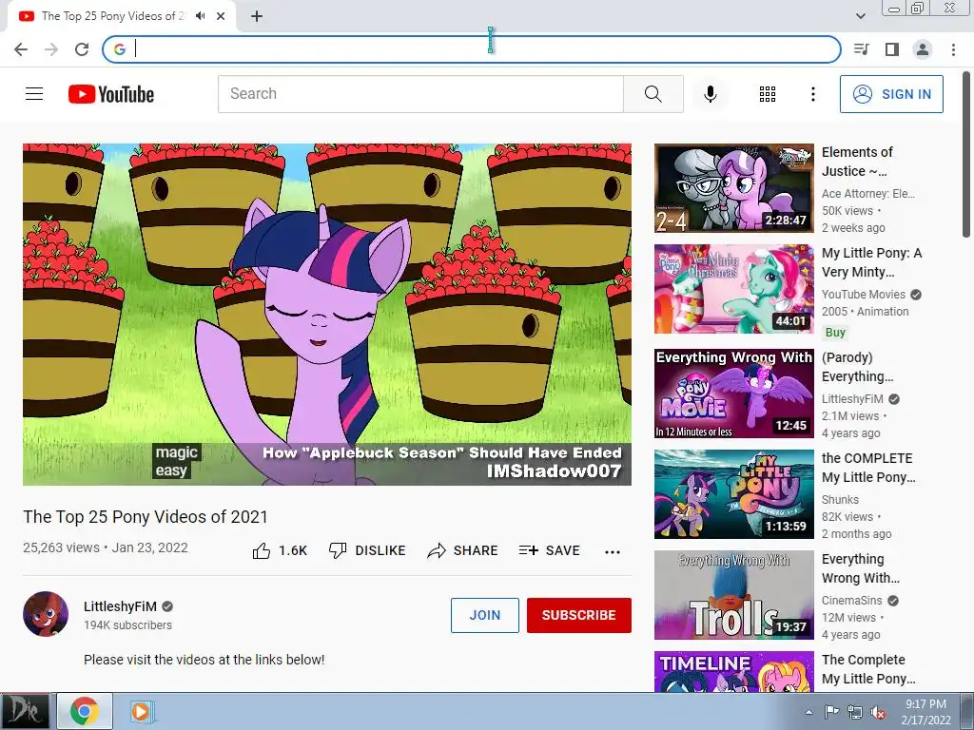Go back with the browser back arrow
The width and height of the screenshot is (974, 730).
[21, 49]
